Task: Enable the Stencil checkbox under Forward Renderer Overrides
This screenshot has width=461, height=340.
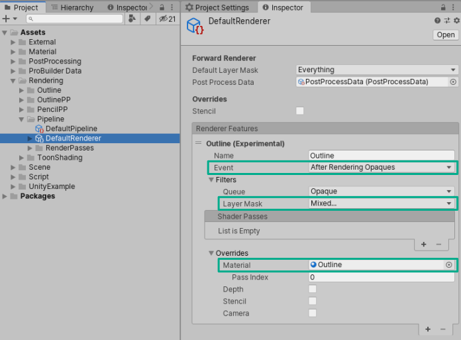Action: pyautogui.click(x=300, y=111)
